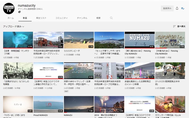
Task: Open the 沼津駅 elevated railway image thumbnail
Action: coord(140,71)
